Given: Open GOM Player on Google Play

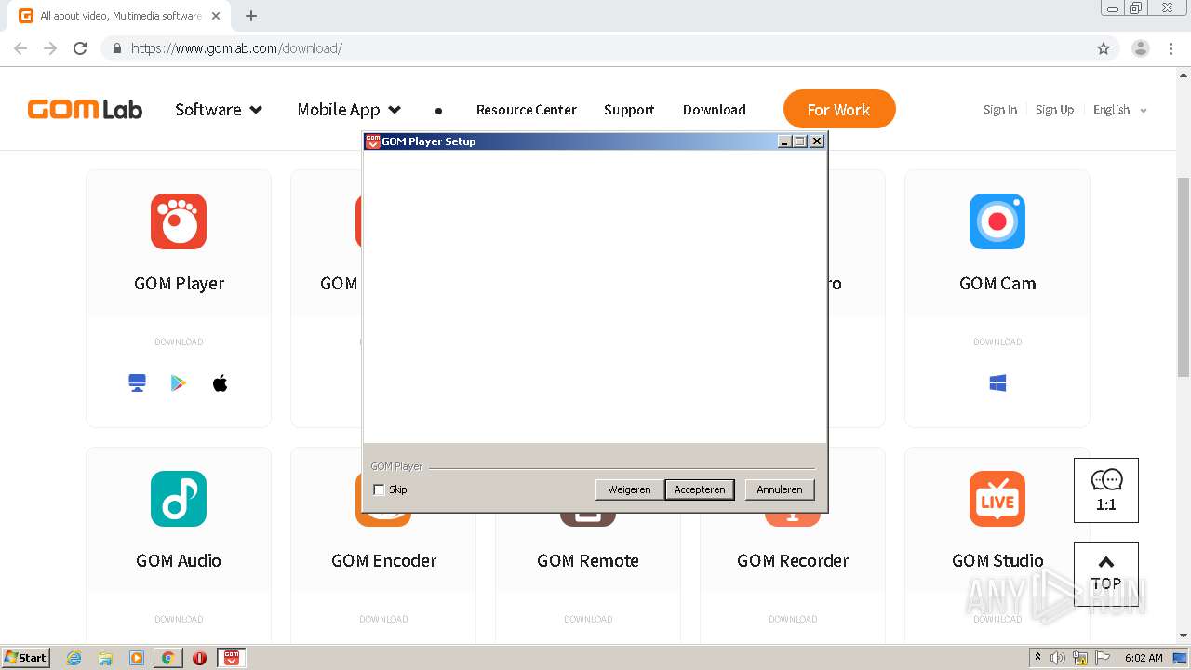Looking at the screenshot, I should 179,382.
